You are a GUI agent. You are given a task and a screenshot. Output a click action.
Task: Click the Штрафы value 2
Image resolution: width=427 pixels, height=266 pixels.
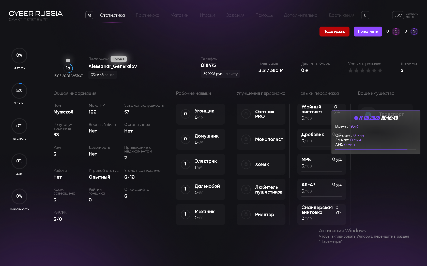402,70
